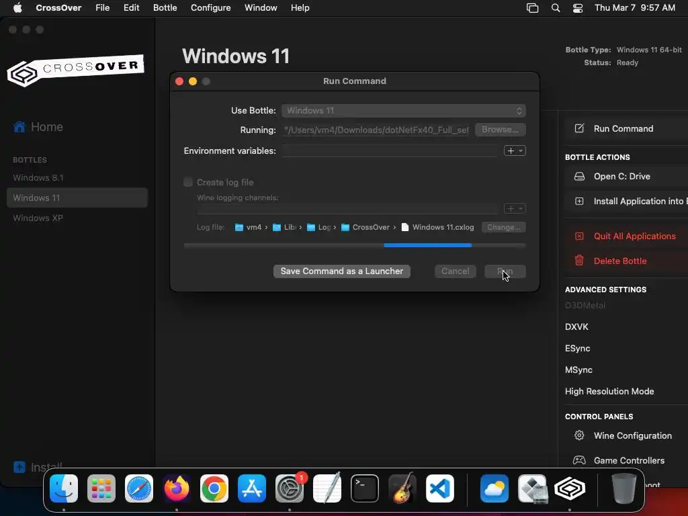Open the Bottle menu
The height and width of the screenshot is (516, 688).
165,8
